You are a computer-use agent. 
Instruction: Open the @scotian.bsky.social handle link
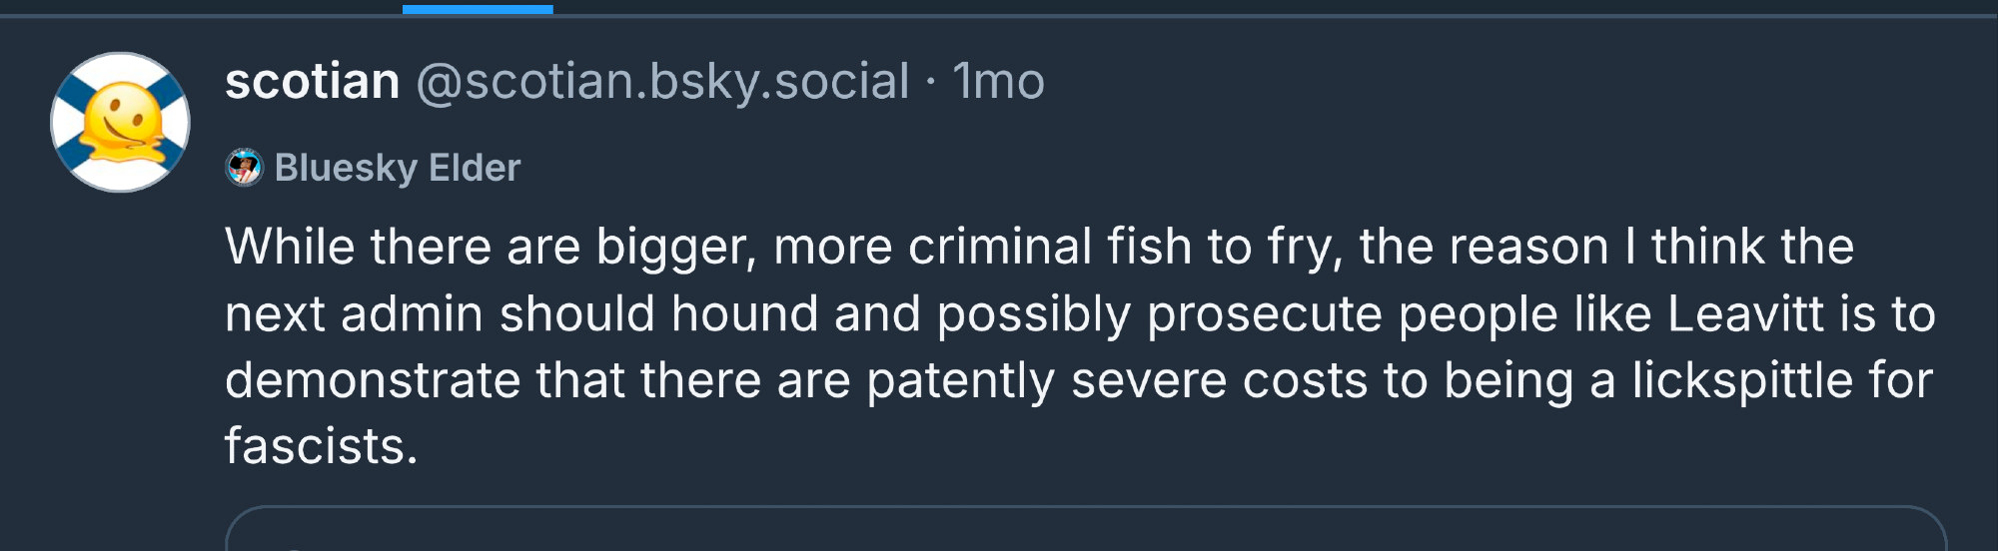(x=662, y=81)
